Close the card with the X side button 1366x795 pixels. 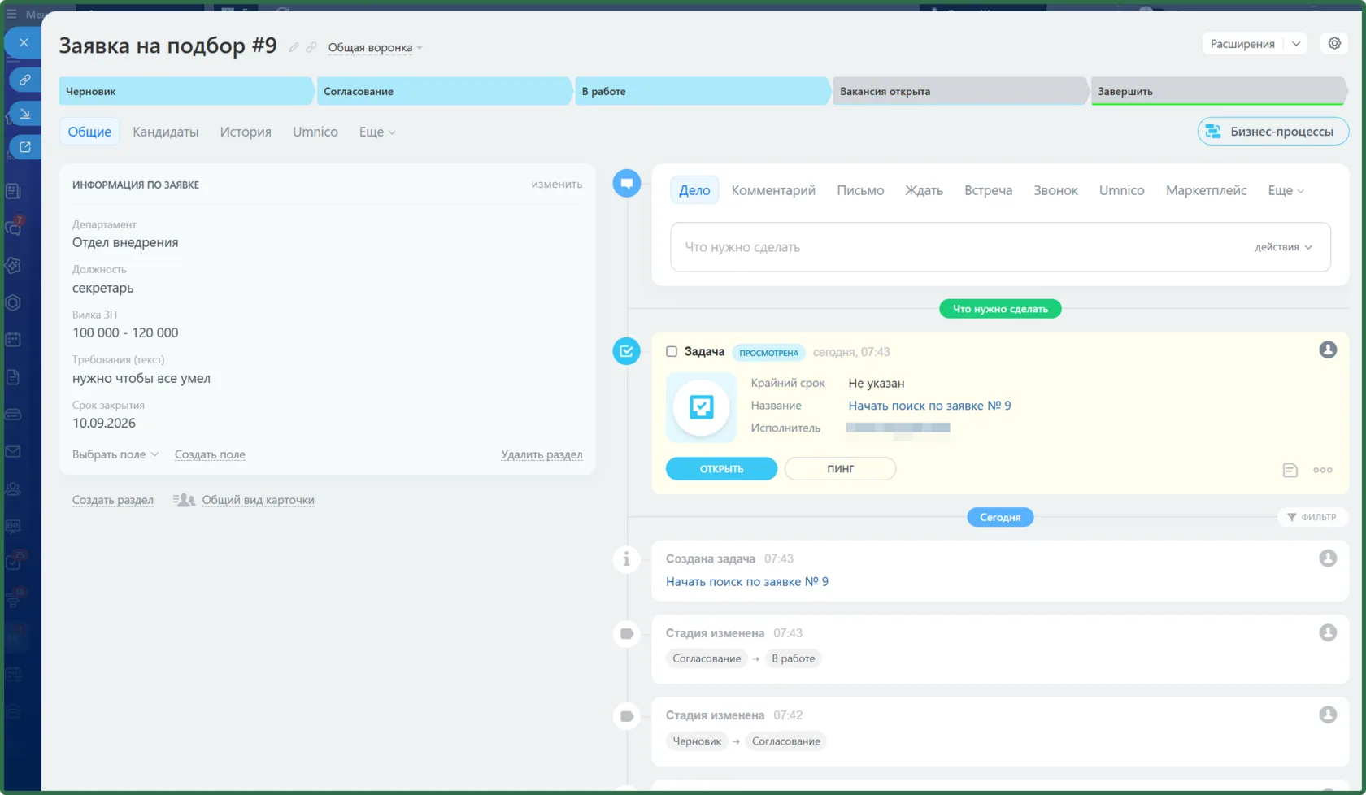tap(24, 43)
